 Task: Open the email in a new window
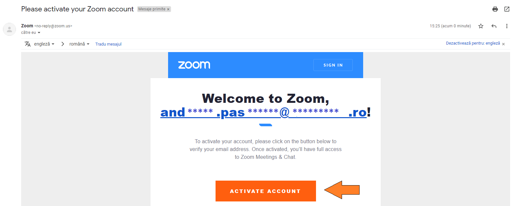pos(507,9)
